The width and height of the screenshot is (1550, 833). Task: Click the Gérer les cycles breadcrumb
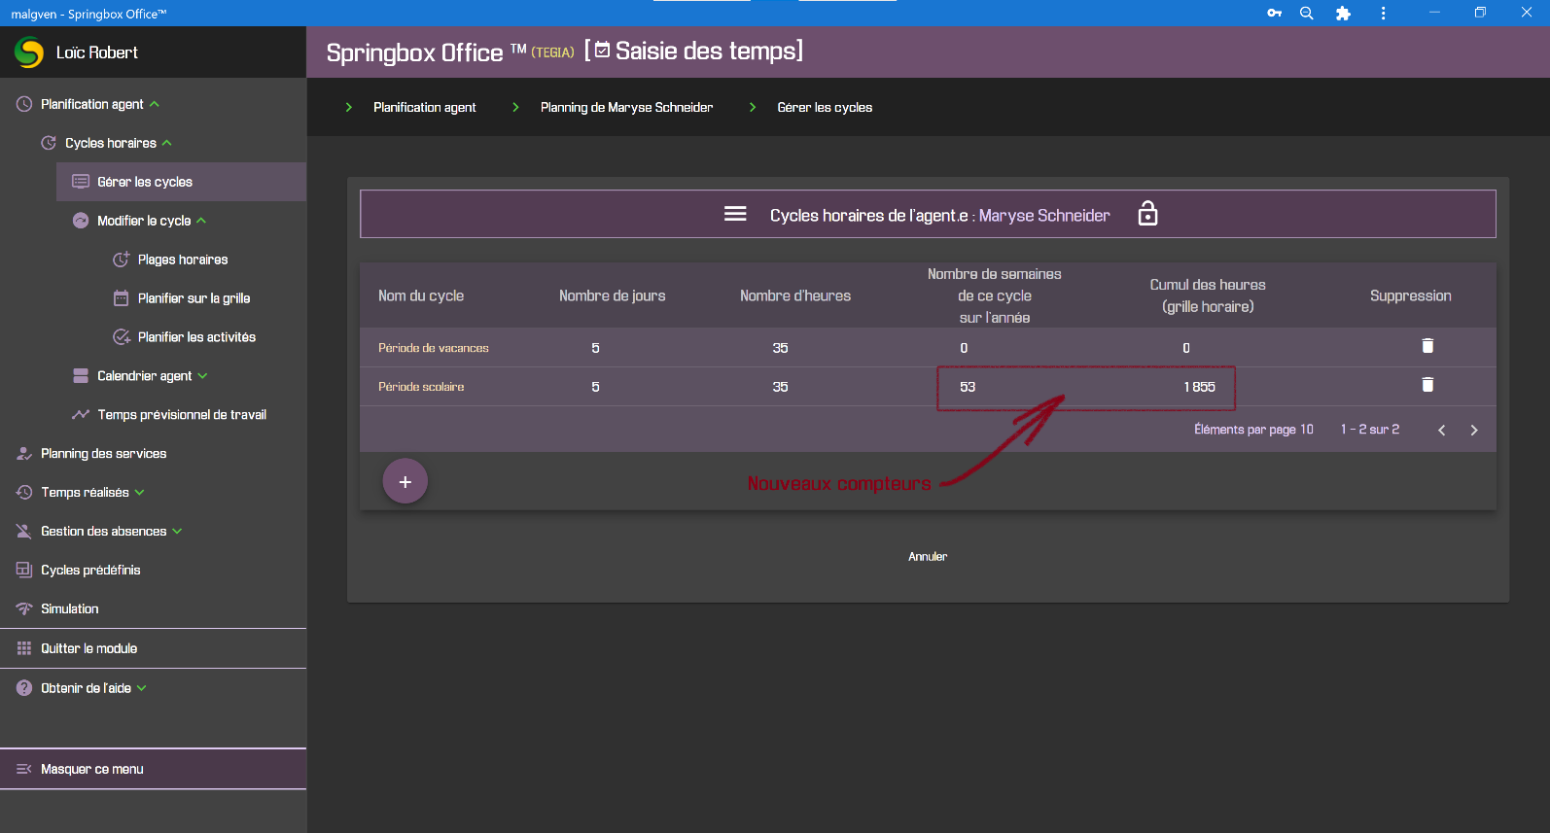pos(825,108)
